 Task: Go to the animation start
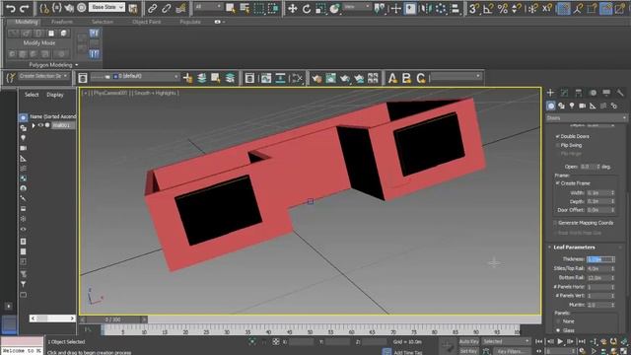(x=539, y=342)
